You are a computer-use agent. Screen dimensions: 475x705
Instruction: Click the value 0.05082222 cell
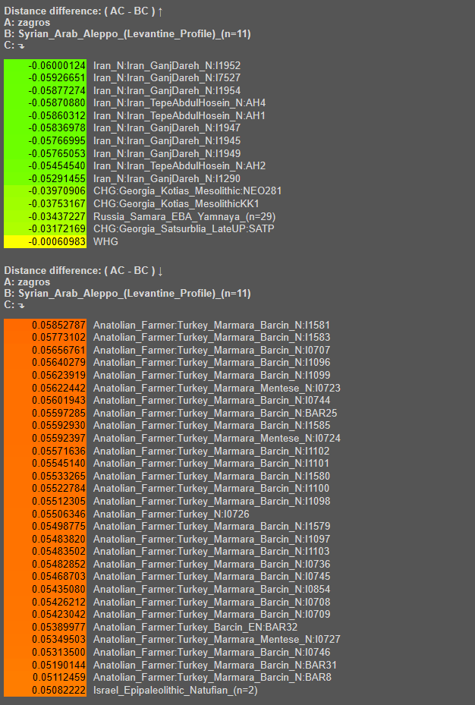click(x=45, y=690)
